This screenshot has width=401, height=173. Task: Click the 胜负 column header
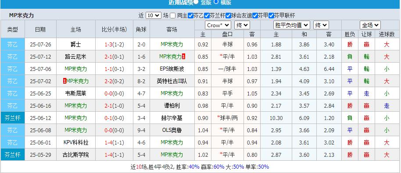(350, 34)
